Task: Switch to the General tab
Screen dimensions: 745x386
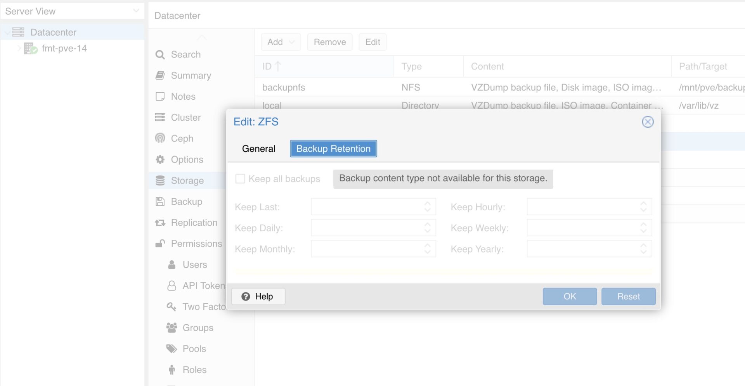Action: point(258,149)
